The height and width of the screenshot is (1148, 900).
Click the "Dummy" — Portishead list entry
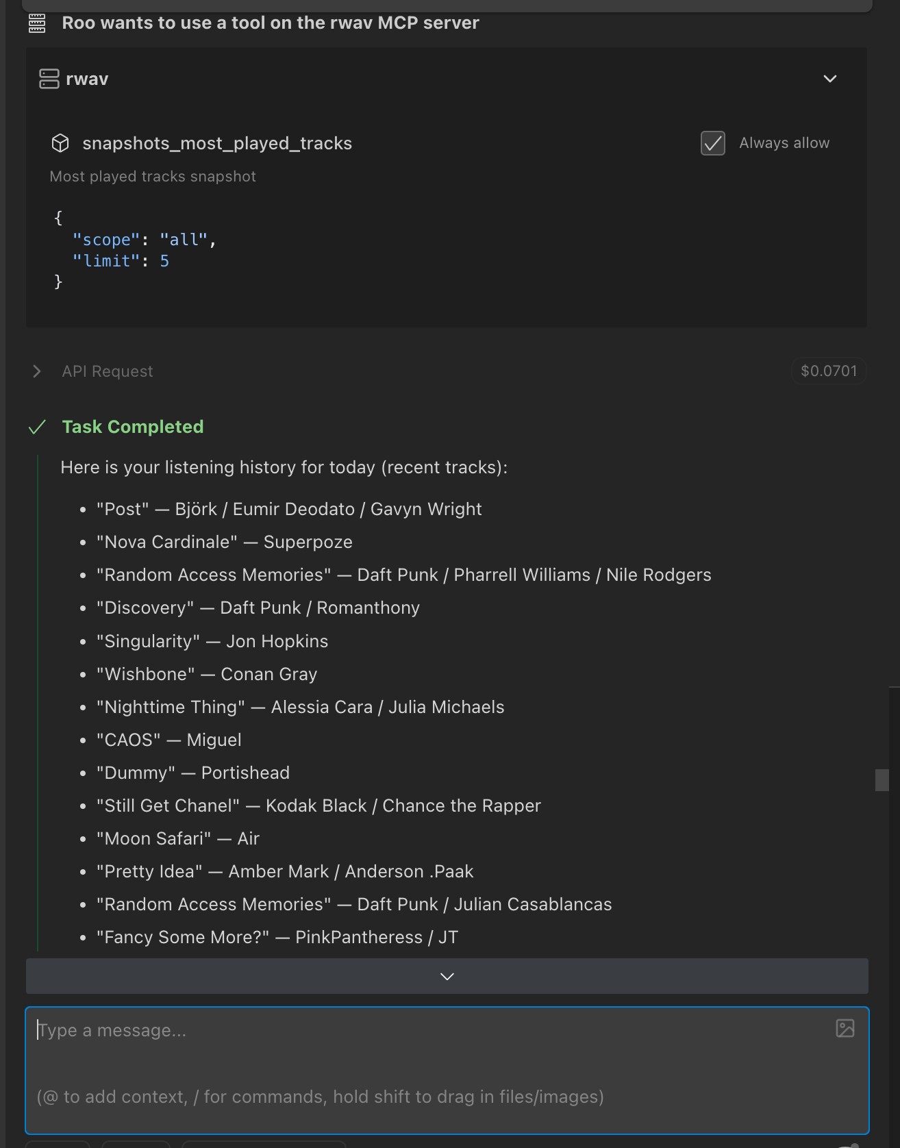coord(193,773)
